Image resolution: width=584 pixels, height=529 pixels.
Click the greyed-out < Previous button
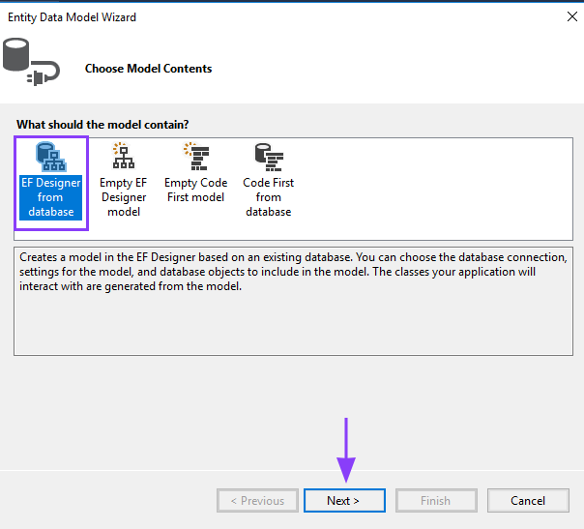(257, 501)
